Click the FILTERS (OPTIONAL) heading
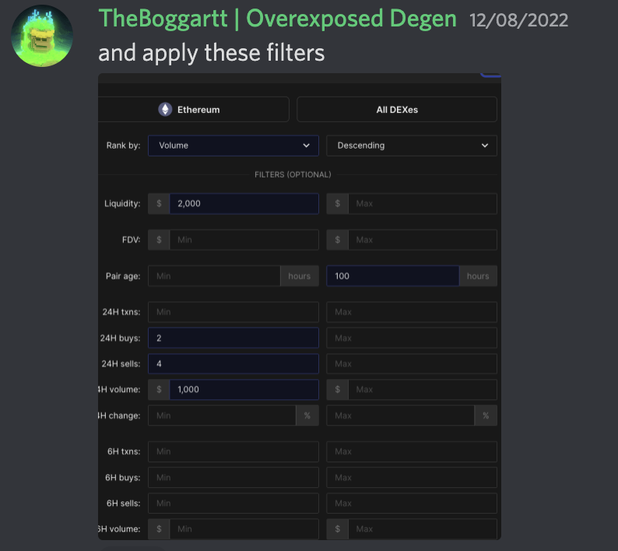Viewport: 618px width, 551px height. [x=293, y=174]
